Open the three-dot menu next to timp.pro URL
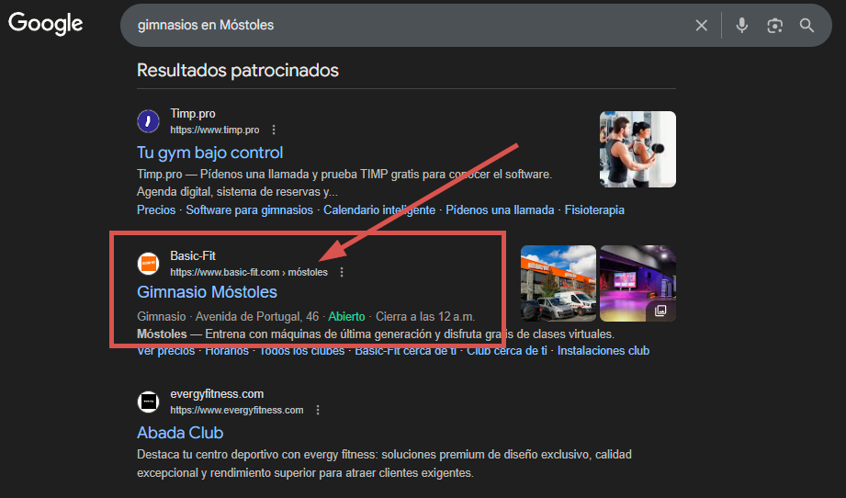846x498 pixels. click(x=274, y=130)
